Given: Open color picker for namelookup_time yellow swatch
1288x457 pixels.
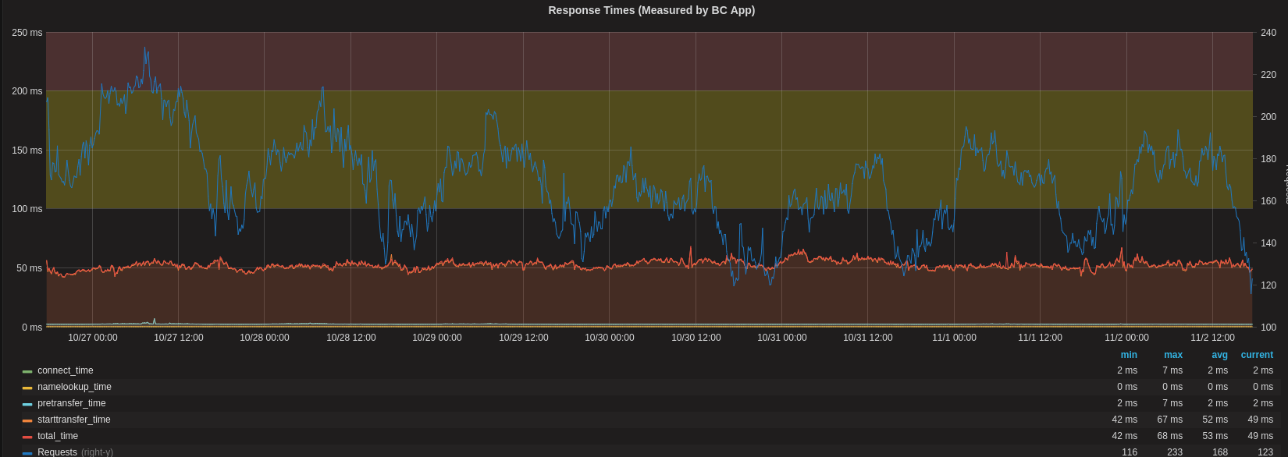Looking at the screenshot, I should point(27,388).
